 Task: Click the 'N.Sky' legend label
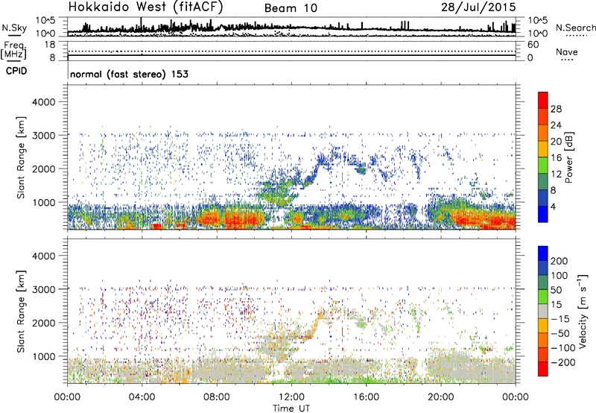pyautogui.click(x=14, y=28)
